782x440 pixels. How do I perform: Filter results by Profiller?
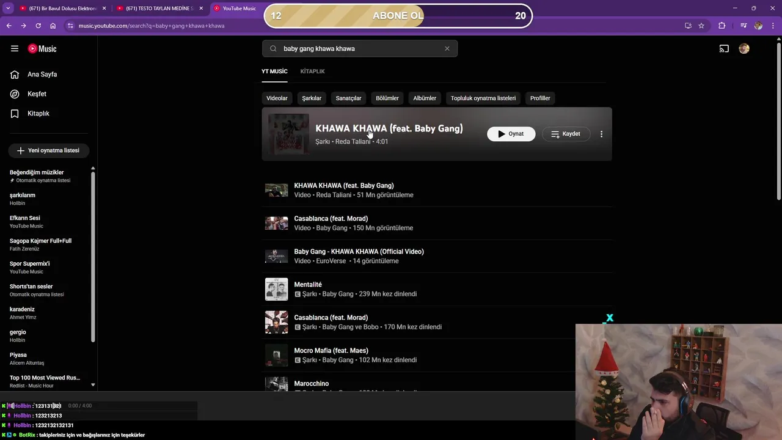coord(540,98)
